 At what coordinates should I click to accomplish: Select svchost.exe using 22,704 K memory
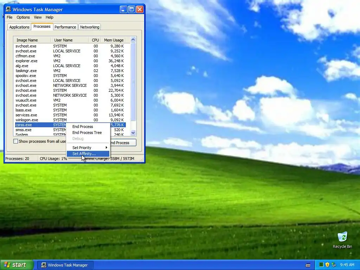point(70,90)
